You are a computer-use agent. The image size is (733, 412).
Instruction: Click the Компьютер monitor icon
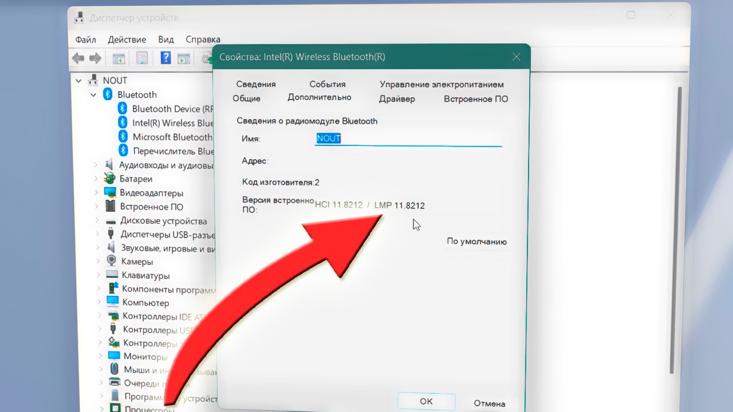113,302
